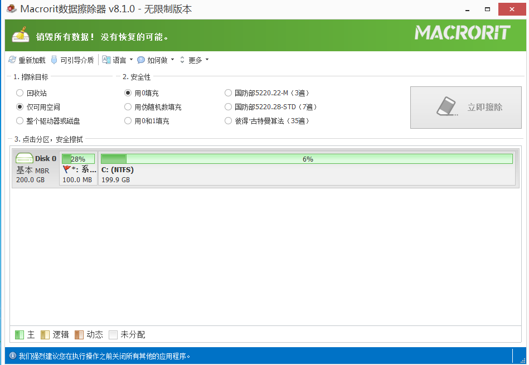Click the unallocated (未分配) legend swatch

(x=113, y=335)
